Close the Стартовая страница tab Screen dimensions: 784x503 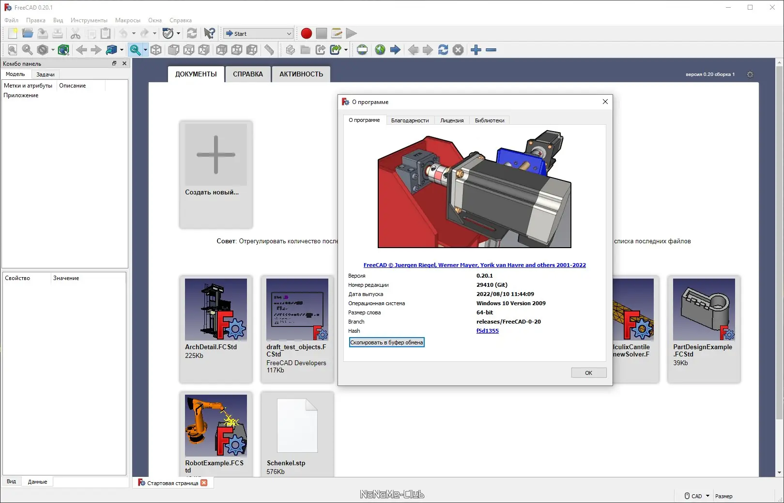(x=204, y=483)
